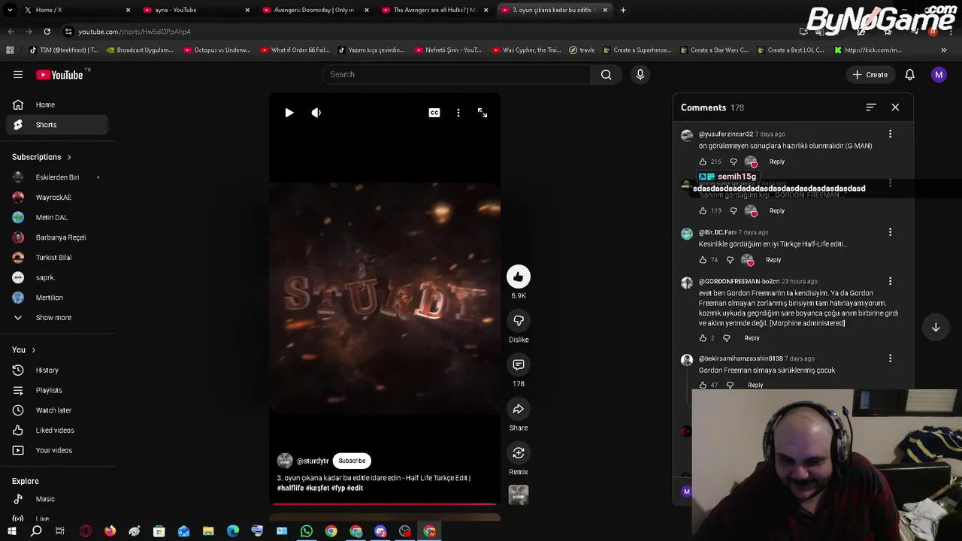Open the Create button
Viewport: 962px width, 541px height.
point(870,74)
